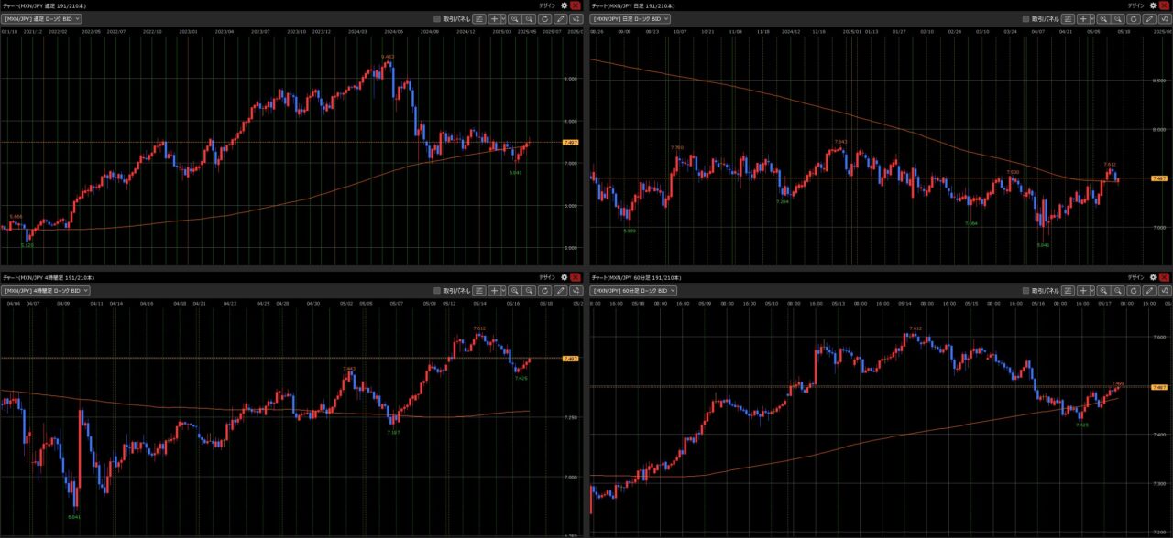The image size is (1173, 538).
Task: Click the list-lines icon in the 4時間足 chart toolbar
Action: tap(478, 290)
